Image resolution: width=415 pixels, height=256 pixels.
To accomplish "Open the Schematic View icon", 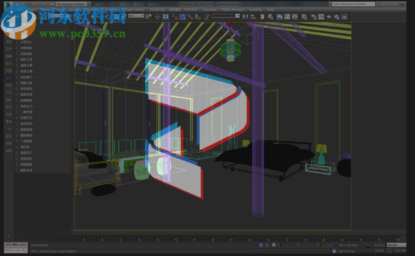I will click(295, 17).
